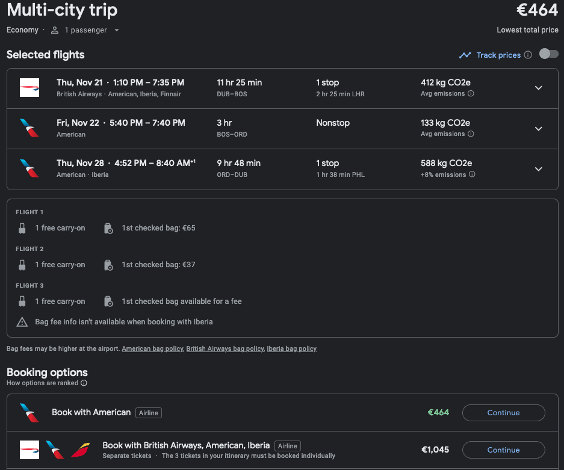Click info icon next to How options are ranked
This screenshot has width=564, height=470.
[x=84, y=383]
